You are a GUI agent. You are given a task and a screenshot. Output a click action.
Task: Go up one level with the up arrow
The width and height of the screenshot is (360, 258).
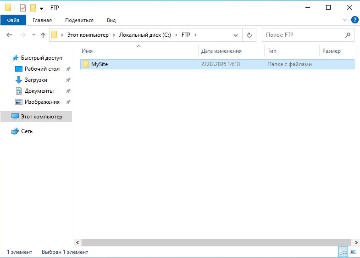(43, 35)
